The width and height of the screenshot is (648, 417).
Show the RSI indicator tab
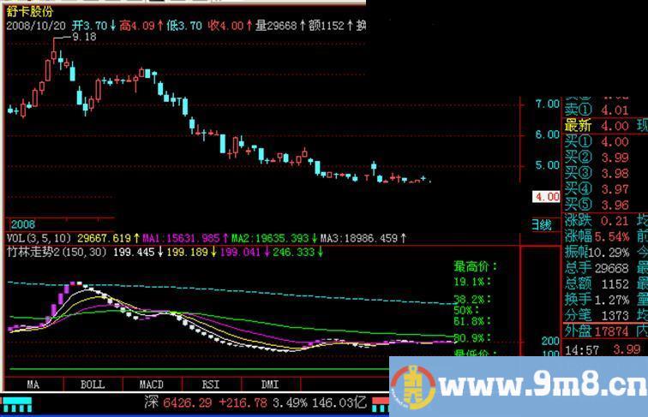(x=210, y=384)
